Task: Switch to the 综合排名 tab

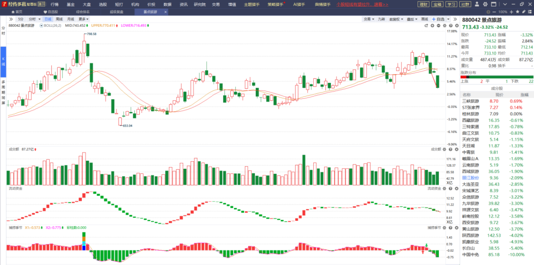Action: point(83,12)
